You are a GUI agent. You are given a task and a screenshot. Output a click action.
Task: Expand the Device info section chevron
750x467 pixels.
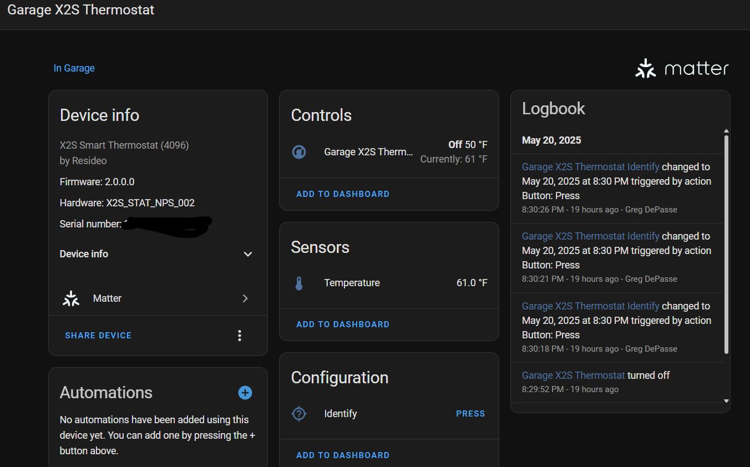coord(248,254)
